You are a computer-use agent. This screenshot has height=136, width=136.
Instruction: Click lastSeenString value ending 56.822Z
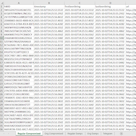pos(110,45)
